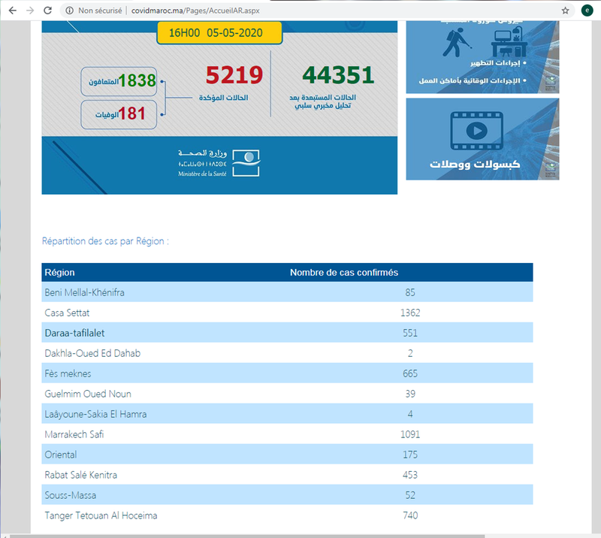Reload the page with the refresh icon
Viewport: 601px width, 538px height.
click(x=48, y=11)
